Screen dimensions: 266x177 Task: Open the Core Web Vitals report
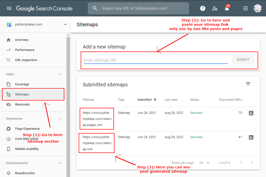point(33,139)
